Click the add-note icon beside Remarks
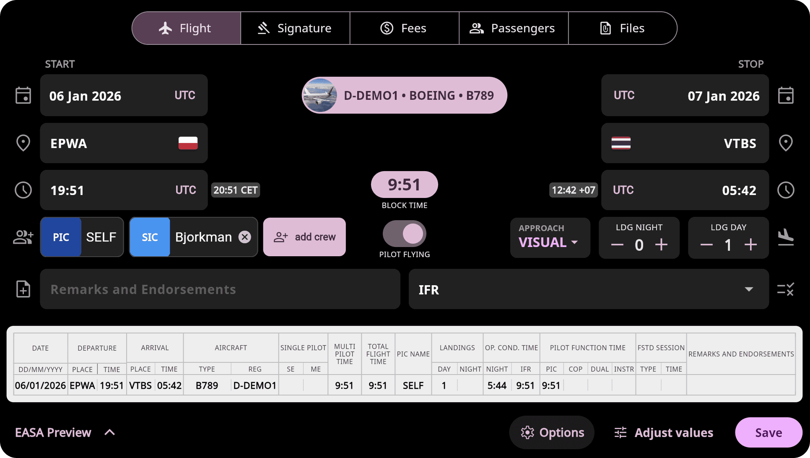Image resolution: width=810 pixels, height=458 pixels. pyautogui.click(x=23, y=289)
